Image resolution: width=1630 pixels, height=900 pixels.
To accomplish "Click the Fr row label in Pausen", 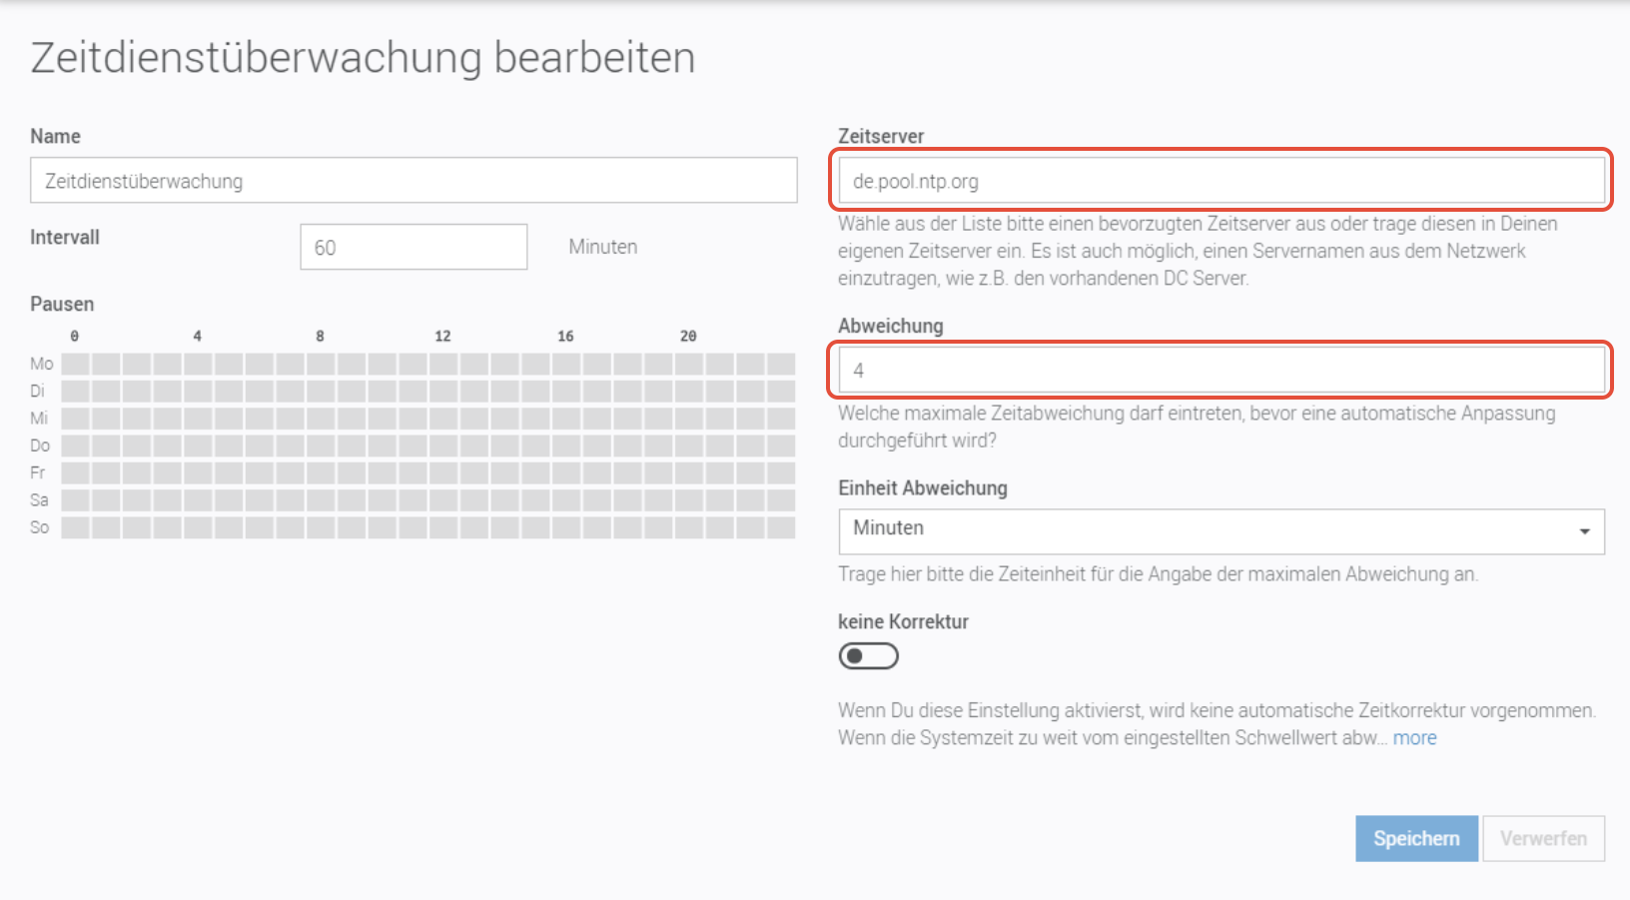I will [37, 472].
